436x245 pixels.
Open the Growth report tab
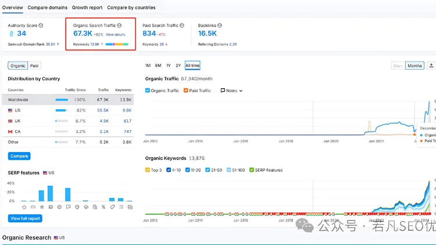click(x=87, y=8)
